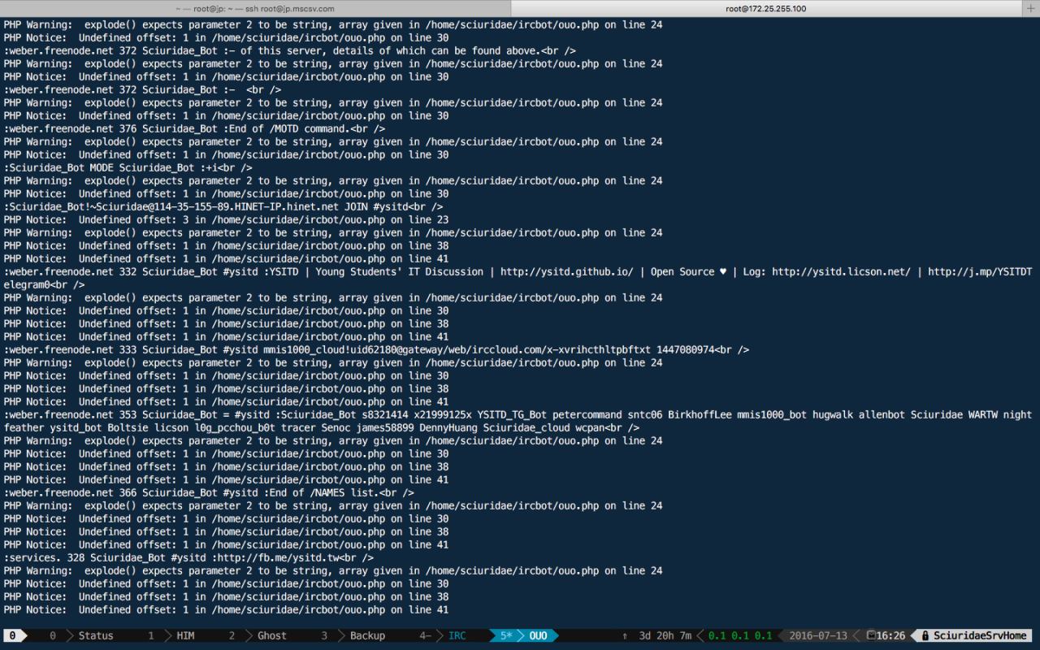This screenshot has height=650, width=1040.
Task: Click the tmux session number 0 badge
Action: (13, 635)
